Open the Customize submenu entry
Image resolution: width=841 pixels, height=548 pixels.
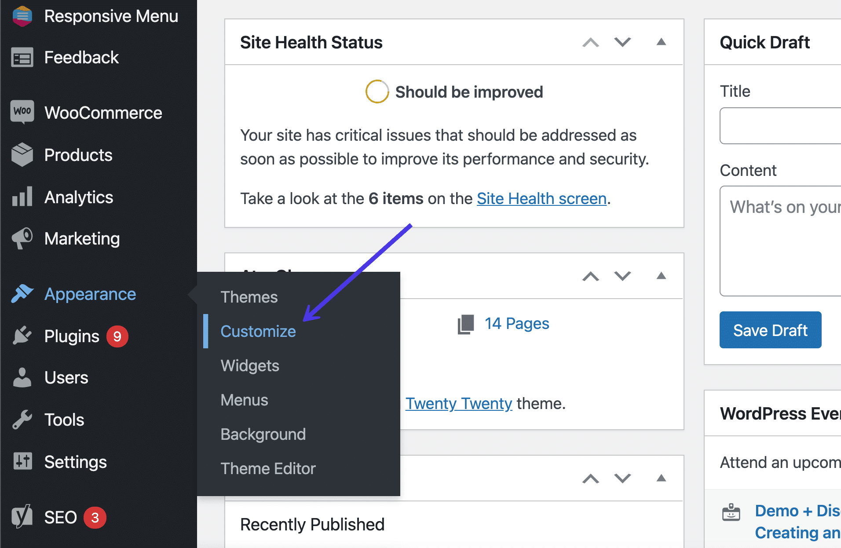pos(258,331)
